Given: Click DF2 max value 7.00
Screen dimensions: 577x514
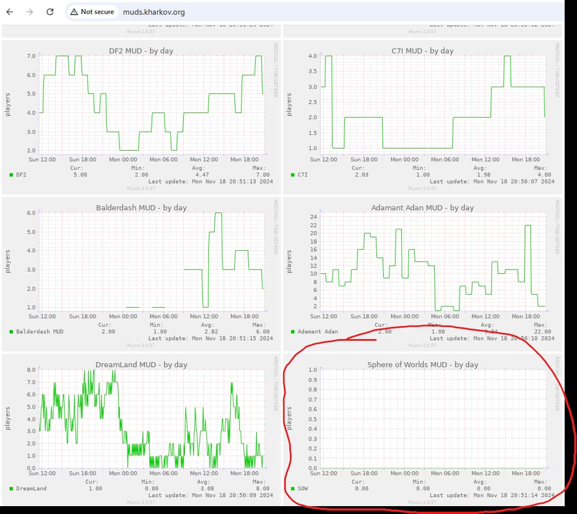Looking at the screenshot, I should [x=263, y=175].
